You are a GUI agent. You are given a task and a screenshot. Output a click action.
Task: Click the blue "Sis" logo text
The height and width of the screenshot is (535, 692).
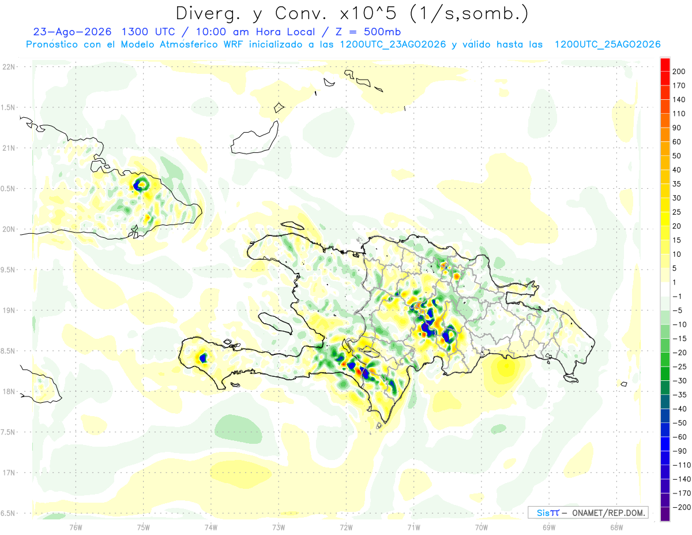pyautogui.click(x=544, y=512)
